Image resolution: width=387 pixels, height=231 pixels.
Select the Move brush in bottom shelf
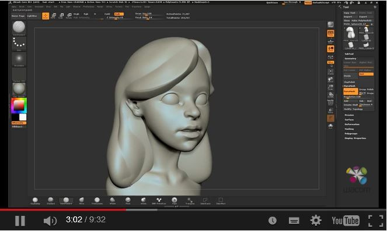point(82,201)
